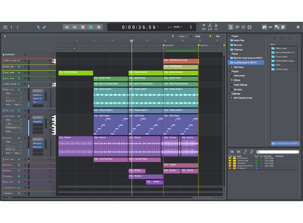Screen dimensions: 303x223
Task: Stop playback with the stop button
Action: click(x=83, y=27)
